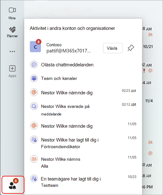This screenshot has height=195, width=163.
Task: Click the red badge 8 on Contoso avatar
Action: click(39, 42)
